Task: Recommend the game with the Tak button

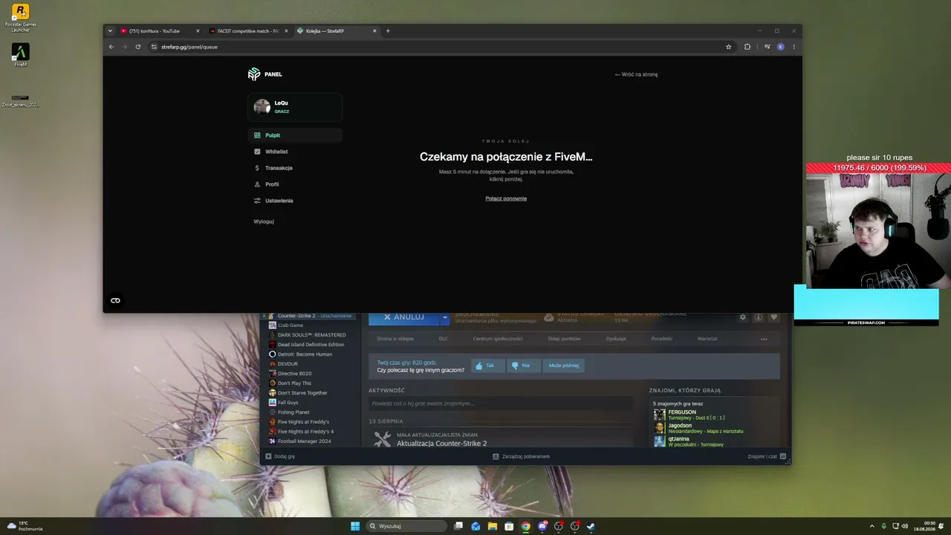Action: [x=487, y=366]
